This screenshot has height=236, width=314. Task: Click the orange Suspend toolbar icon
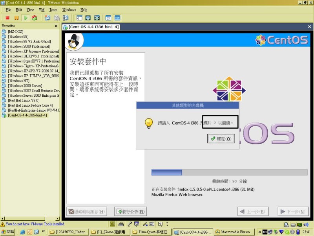[16, 18]
